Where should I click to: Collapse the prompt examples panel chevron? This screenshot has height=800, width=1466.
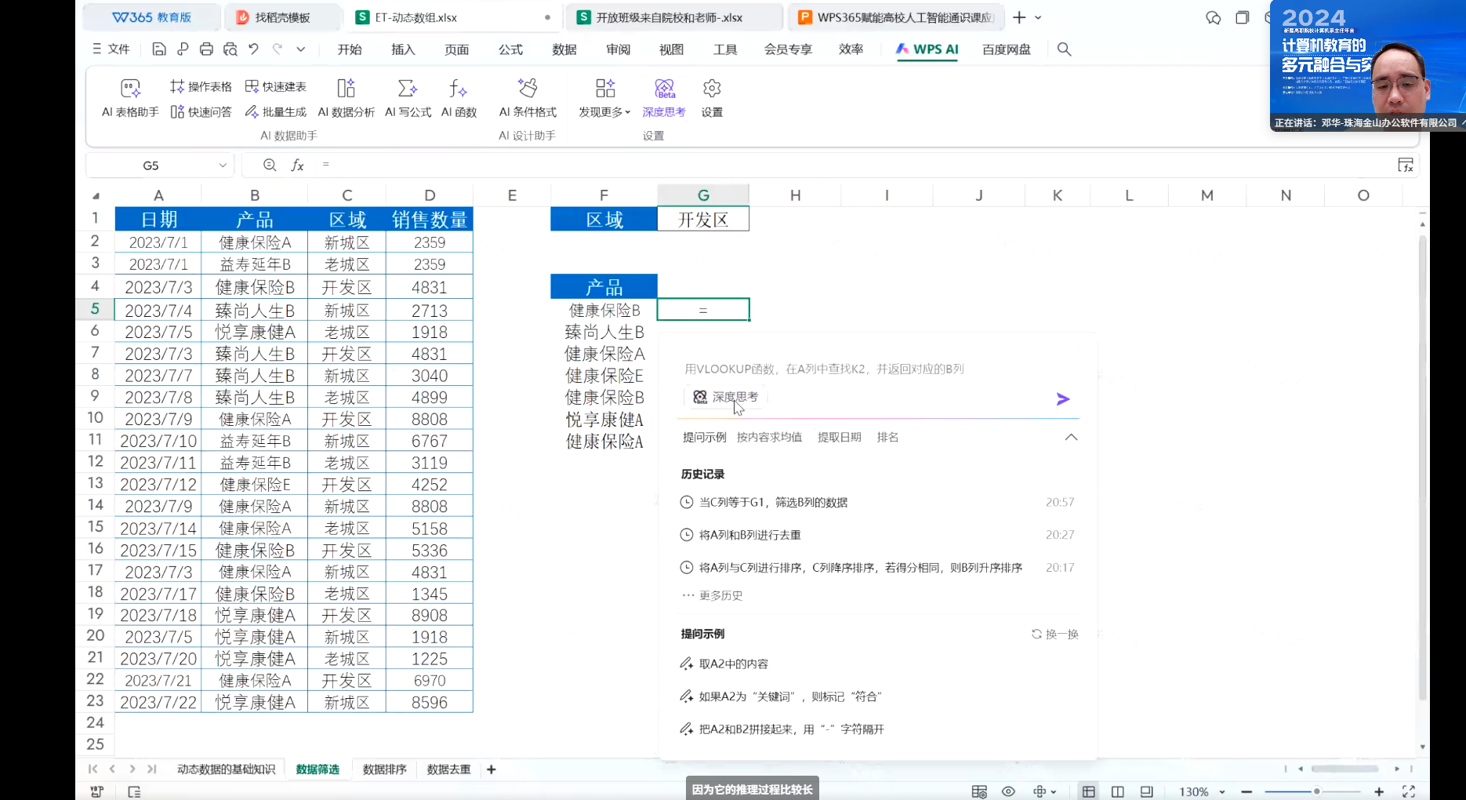pyautogui.click(x=1071, y=437)
